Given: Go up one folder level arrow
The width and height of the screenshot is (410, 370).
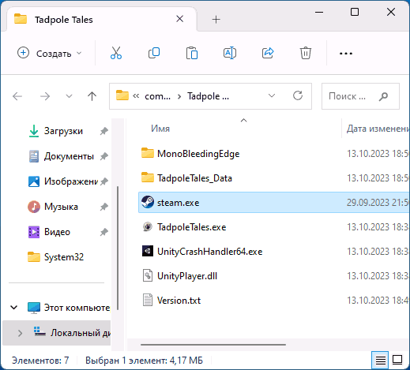Looking at the screenshot, I should (92, 96).
